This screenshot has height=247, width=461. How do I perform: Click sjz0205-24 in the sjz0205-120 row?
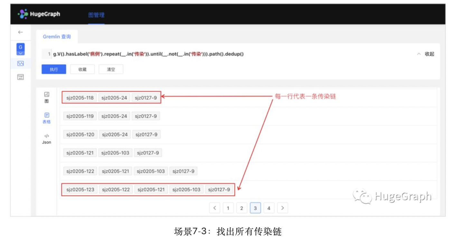(115, 134)
